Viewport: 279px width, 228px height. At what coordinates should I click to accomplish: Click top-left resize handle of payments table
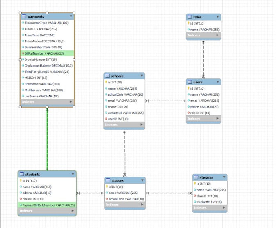[20, 13]
